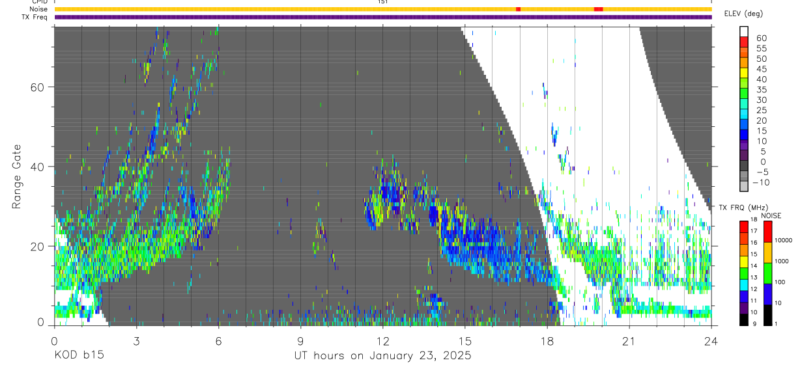Click the 10000 label on NOISE scale

coord(784,240)
